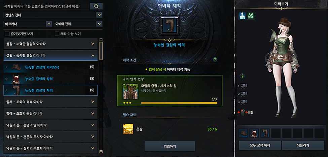Click the green weapon toggle icon in preview
Image resolution: width=328 pixels, height=157 pixels.
tap(251, 16)
